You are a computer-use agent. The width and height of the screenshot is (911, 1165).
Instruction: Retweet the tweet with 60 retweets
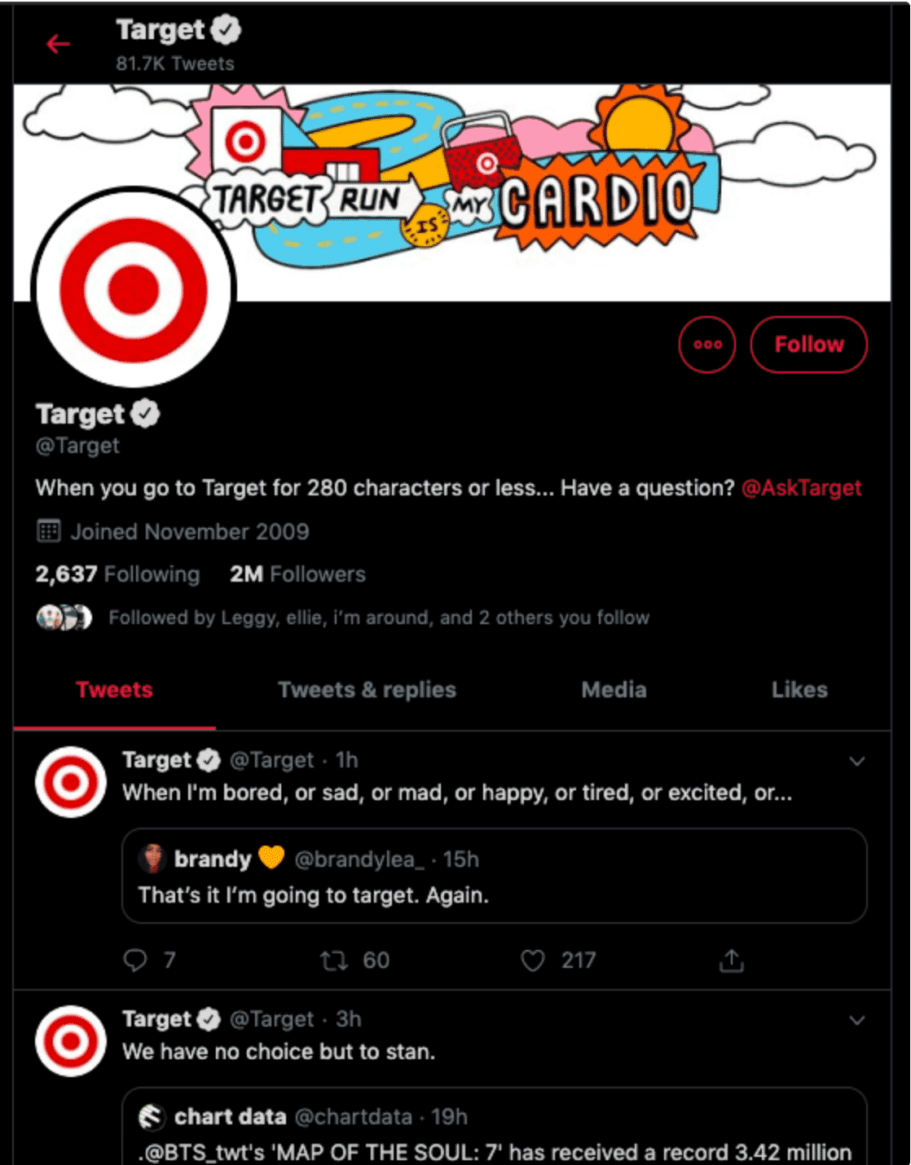pyautogui.click(x=334, y=961)
